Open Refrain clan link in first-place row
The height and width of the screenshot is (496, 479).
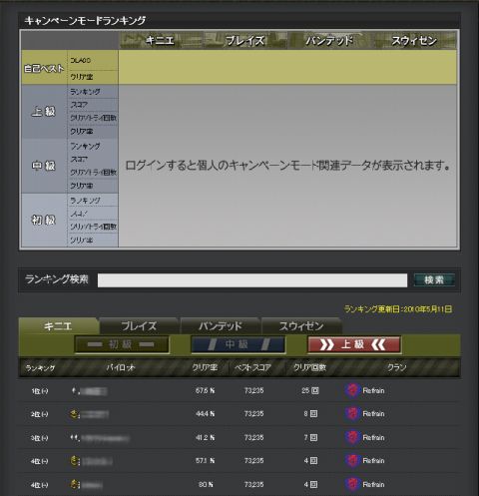(373, 390)
